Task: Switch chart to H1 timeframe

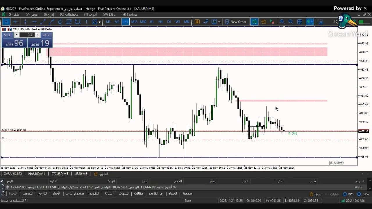Action: point(152,22)
